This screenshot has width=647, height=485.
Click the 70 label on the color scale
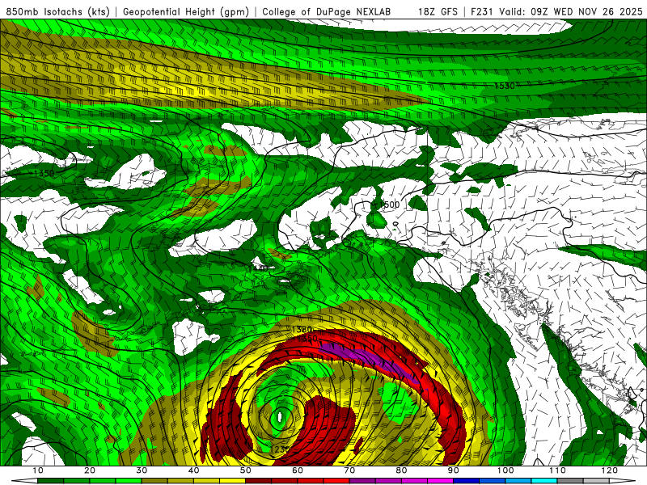pos(349,470)
